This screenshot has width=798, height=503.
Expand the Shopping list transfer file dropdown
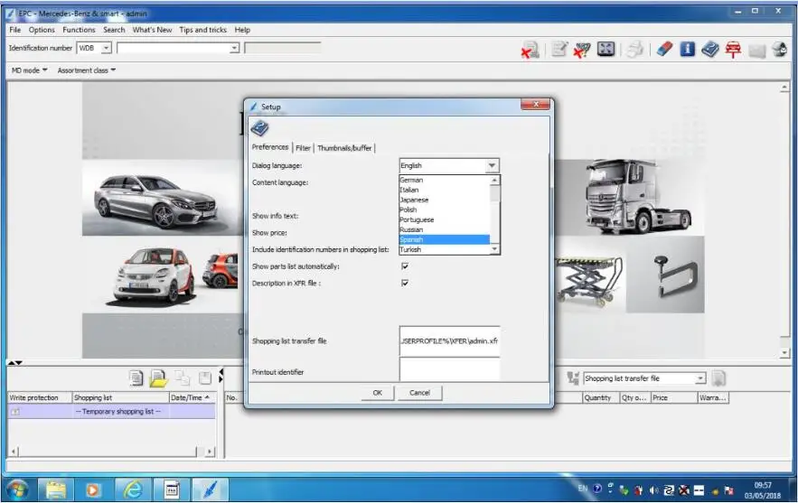(699, 378)
